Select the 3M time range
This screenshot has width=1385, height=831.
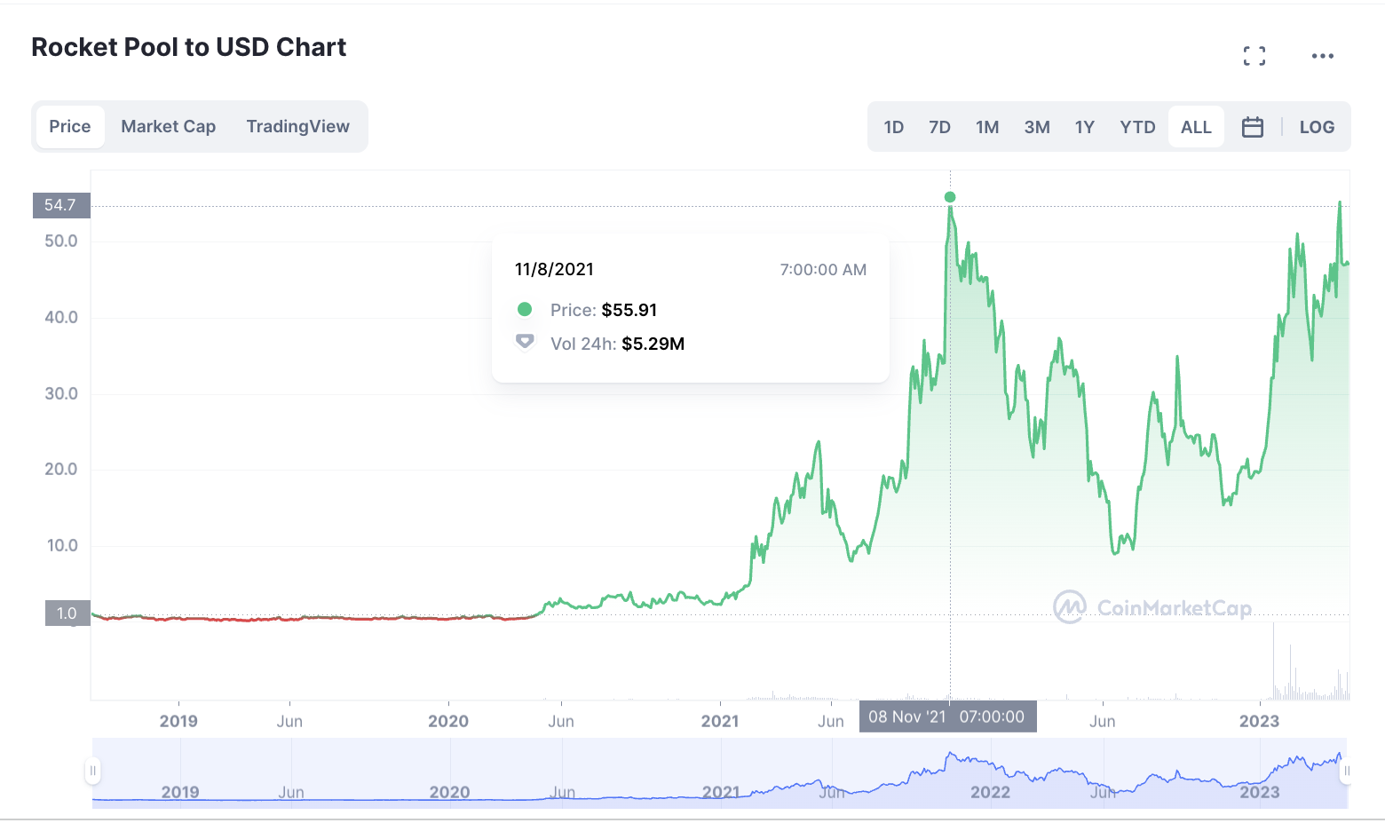coord(1036,127)
